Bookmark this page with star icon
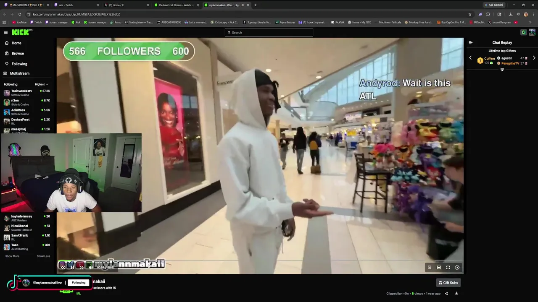Screen dimensions: 538x302 tap(470, 14)
